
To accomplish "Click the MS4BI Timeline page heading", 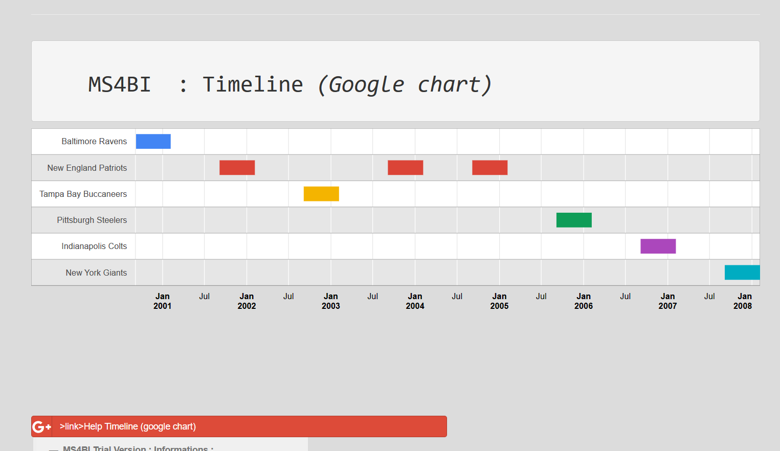I will (x=290, y=84).
